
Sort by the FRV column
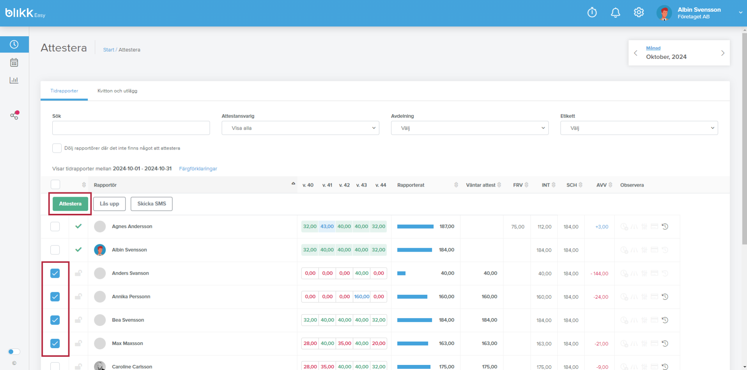pos(526,185)
